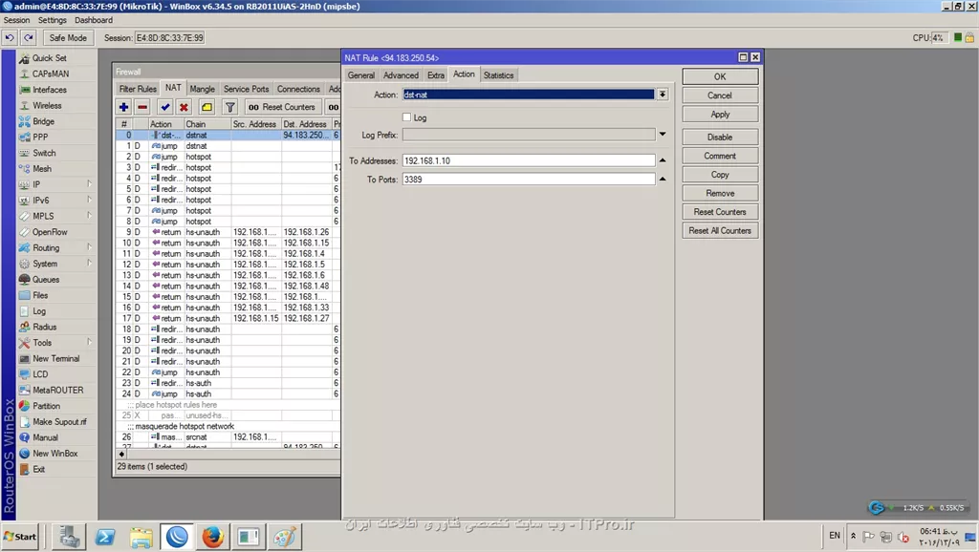Image resolution: width=979 pixels, height=552 pixels.
Task: Toggle Safe Mode
Action: click(68, 38)
